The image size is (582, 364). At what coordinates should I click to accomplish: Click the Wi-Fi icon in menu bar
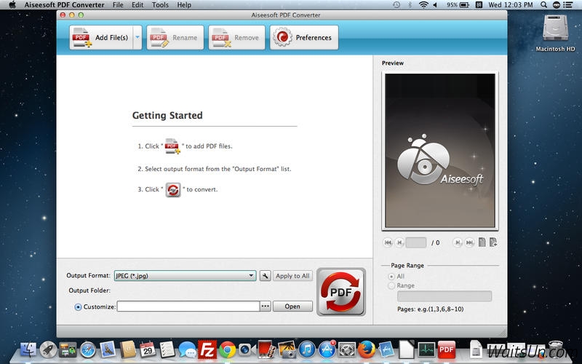[x=423, y=5]
